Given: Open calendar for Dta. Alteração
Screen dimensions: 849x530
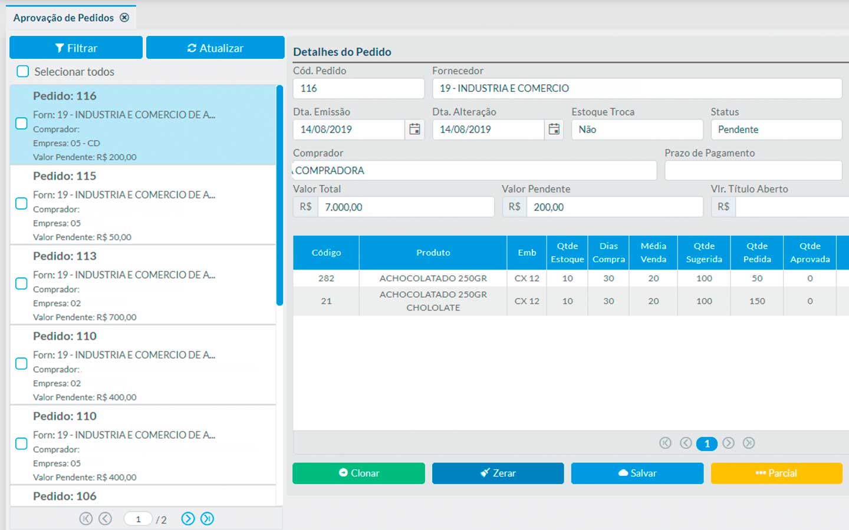Looking at the screenshot, I should click(554, 129).
